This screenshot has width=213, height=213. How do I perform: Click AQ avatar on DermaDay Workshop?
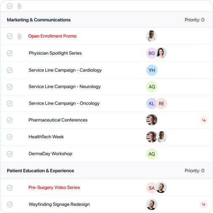(152, 154)
